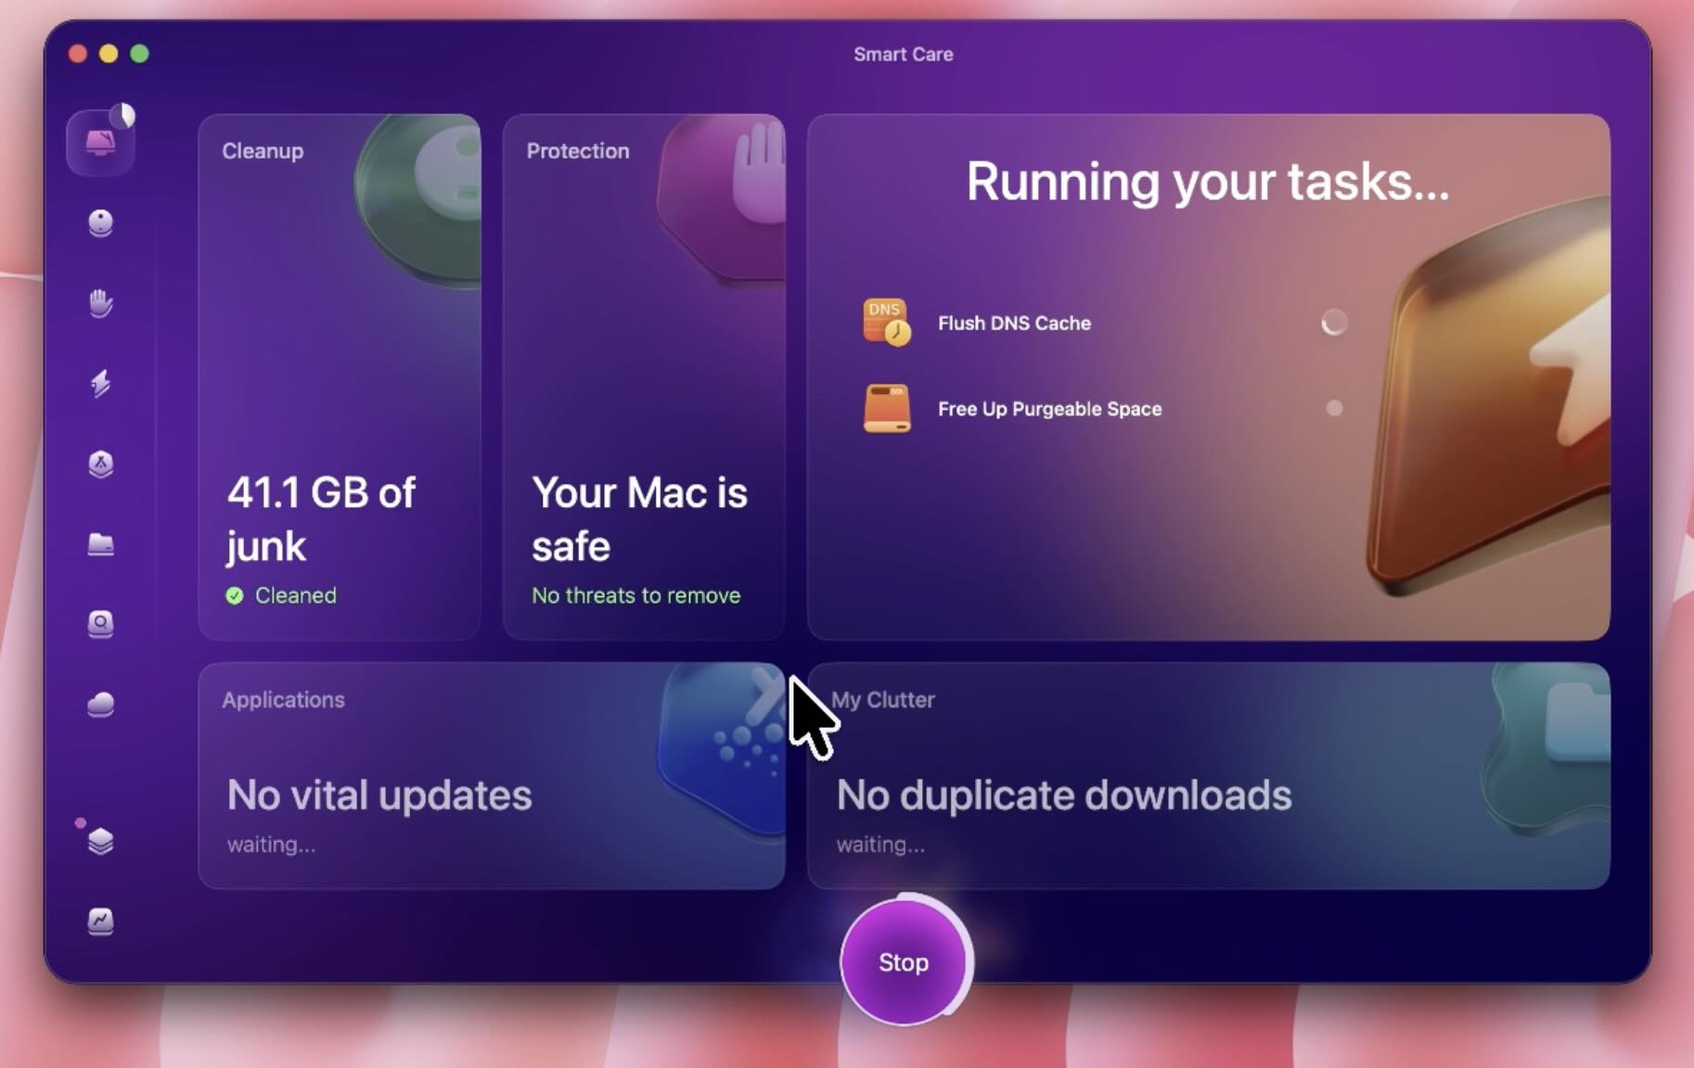Click the Flush DNS Cache progress spinner
1694x1068 pixels.
point(1334,323)
